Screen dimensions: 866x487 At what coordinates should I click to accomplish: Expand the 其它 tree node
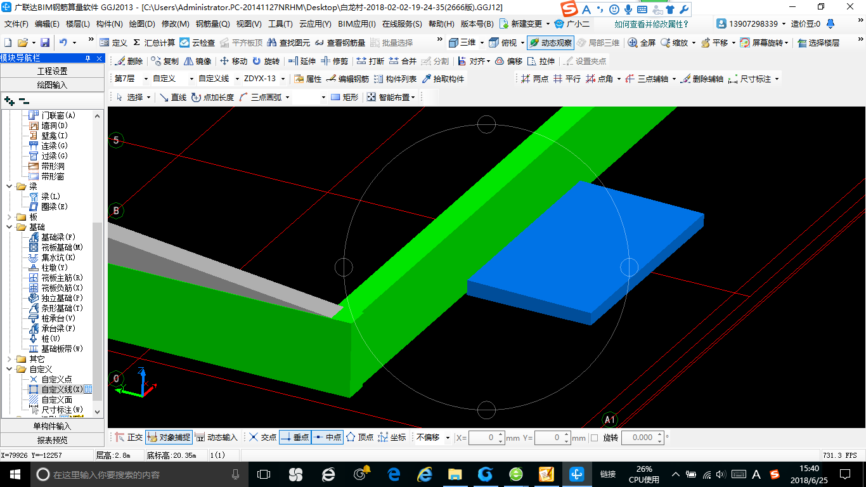[x=9, y=359]
